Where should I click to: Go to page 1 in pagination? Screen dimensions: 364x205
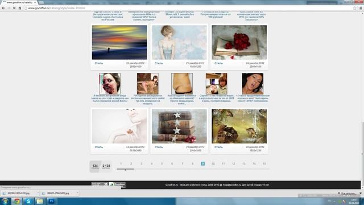pos(121,163)
